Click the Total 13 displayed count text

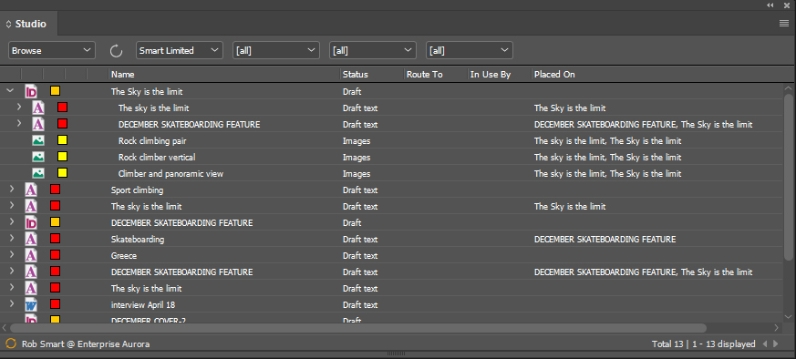[704, 344]
